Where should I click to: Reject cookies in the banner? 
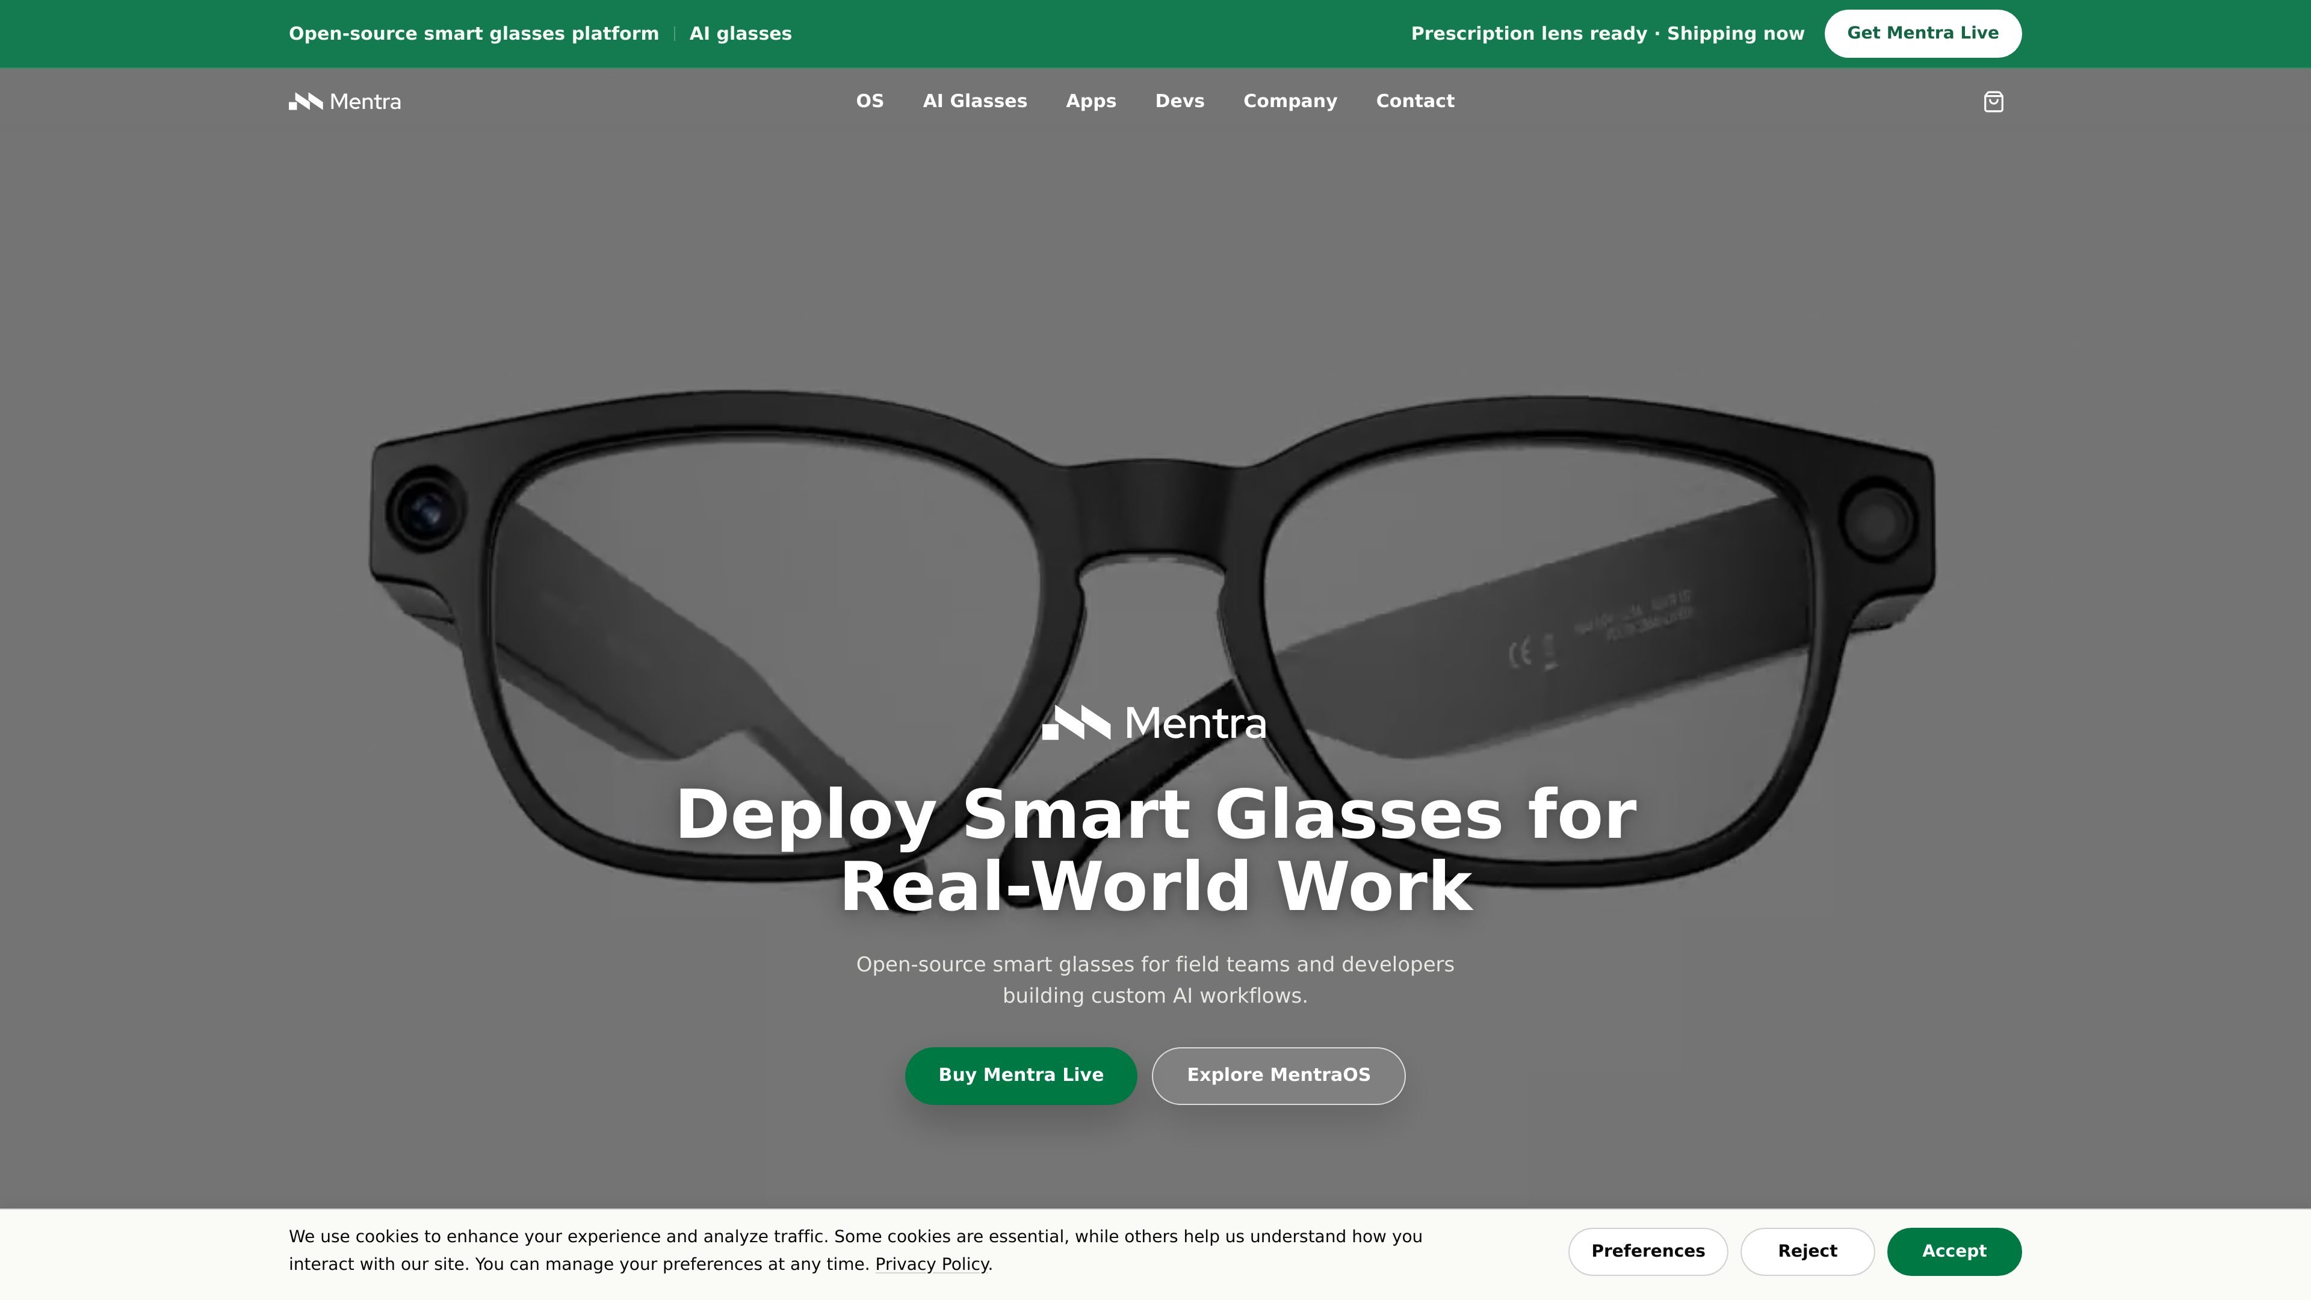[1807, 1251]
